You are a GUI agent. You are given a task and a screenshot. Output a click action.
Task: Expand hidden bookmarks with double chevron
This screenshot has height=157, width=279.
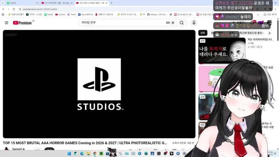click(258, 15)
